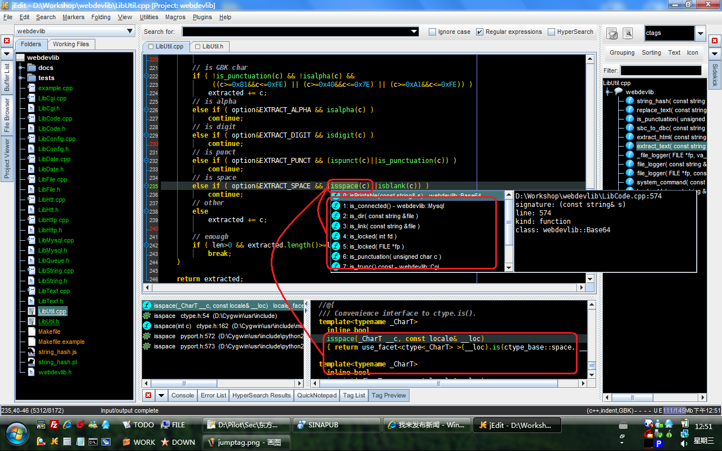This screenshot has height=451, width=722.
Task: Open the ctags parser dropdown
Action: pyautogui.click(x=700, y=33)
